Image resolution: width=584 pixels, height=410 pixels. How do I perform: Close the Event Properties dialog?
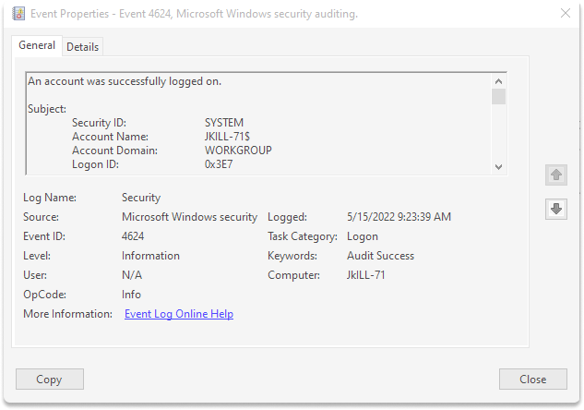[x=533, y=379]
